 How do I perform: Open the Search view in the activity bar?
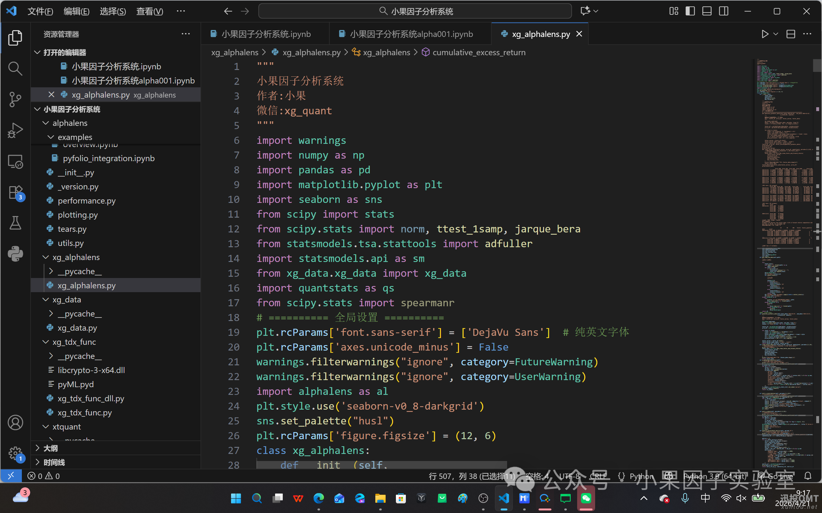pyautogui.click(x=15, y=68)
